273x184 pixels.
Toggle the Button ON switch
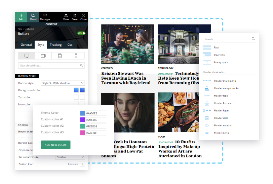[81, 33]
